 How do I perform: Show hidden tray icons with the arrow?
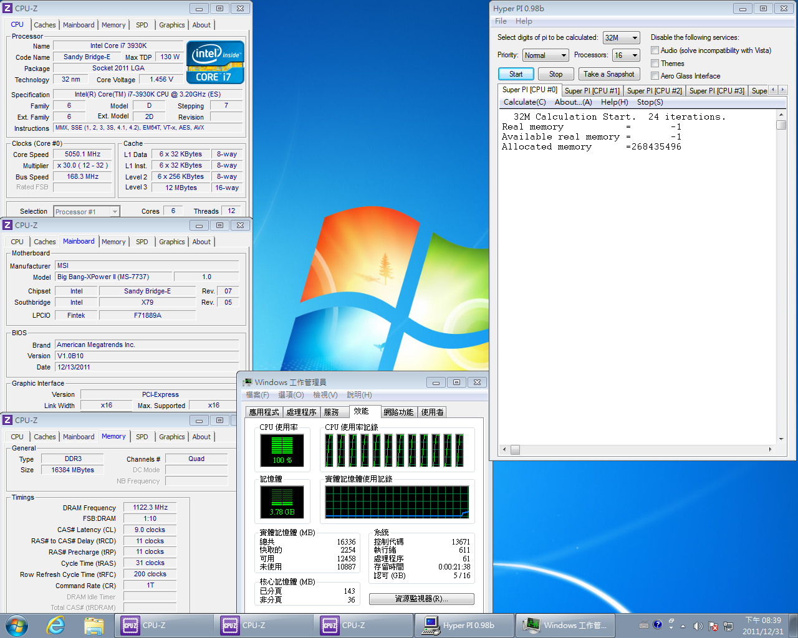(683, 626)
